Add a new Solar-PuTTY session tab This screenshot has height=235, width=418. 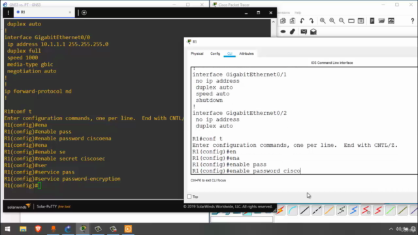(x=84, y=12)
